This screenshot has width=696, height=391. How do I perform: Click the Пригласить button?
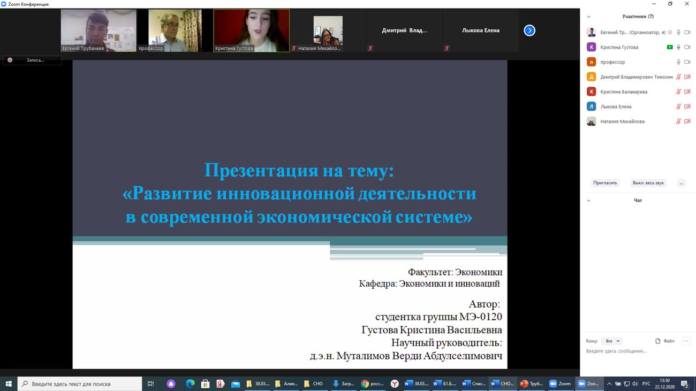click(x=605, y=183)
